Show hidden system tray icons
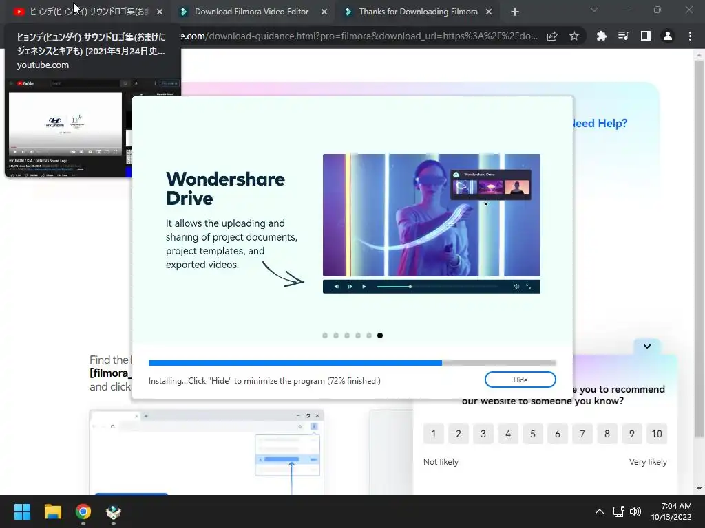Viewport: 705px width, 528px height. tap(600, 511)
